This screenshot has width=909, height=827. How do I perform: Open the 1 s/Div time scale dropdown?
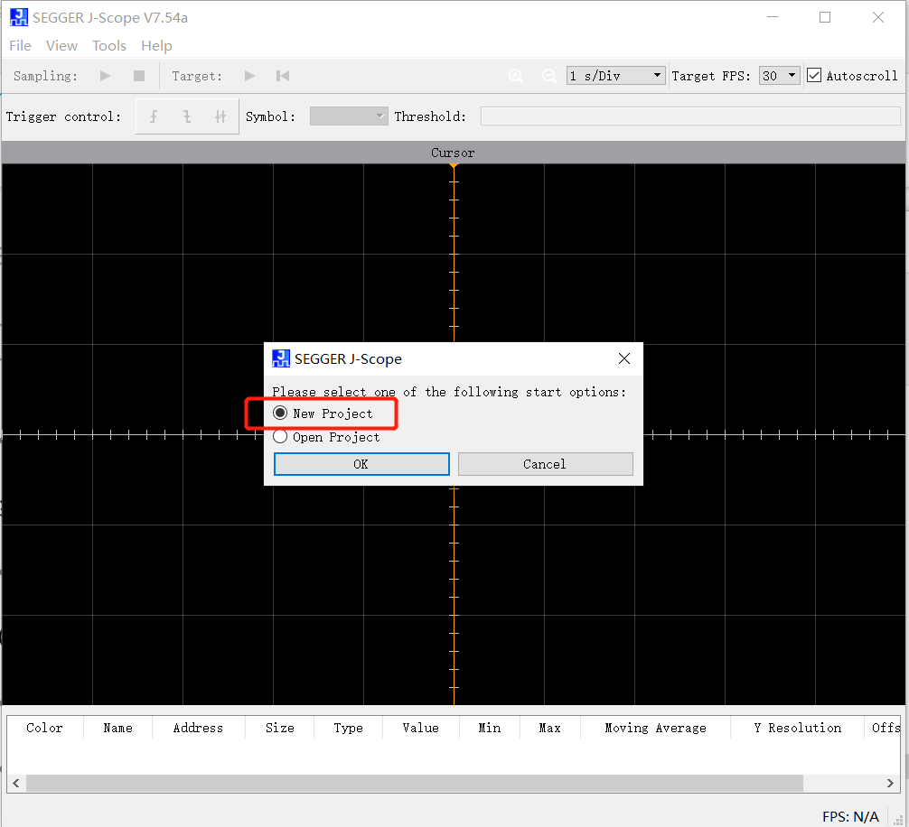pyautogui.click(x=615, y=76)
